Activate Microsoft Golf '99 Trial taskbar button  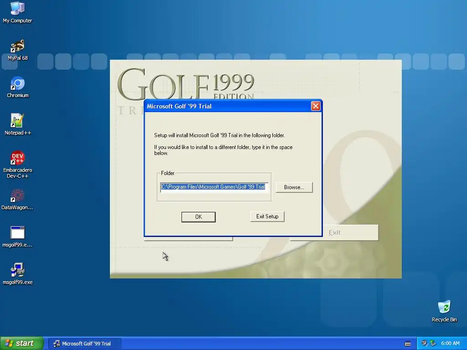point(85,344)
